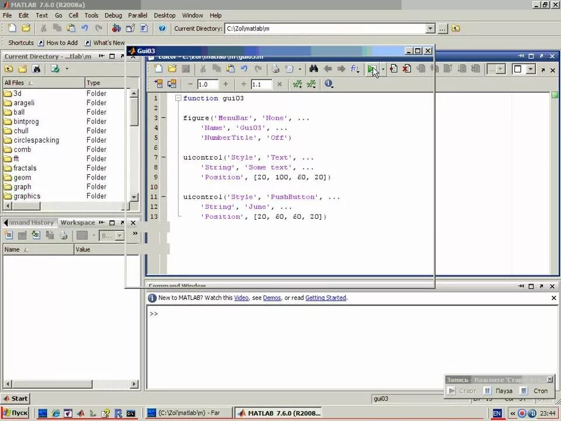Screen dimensions: 561x421
Task: Open Parallel menu
Action: point(137,15)
